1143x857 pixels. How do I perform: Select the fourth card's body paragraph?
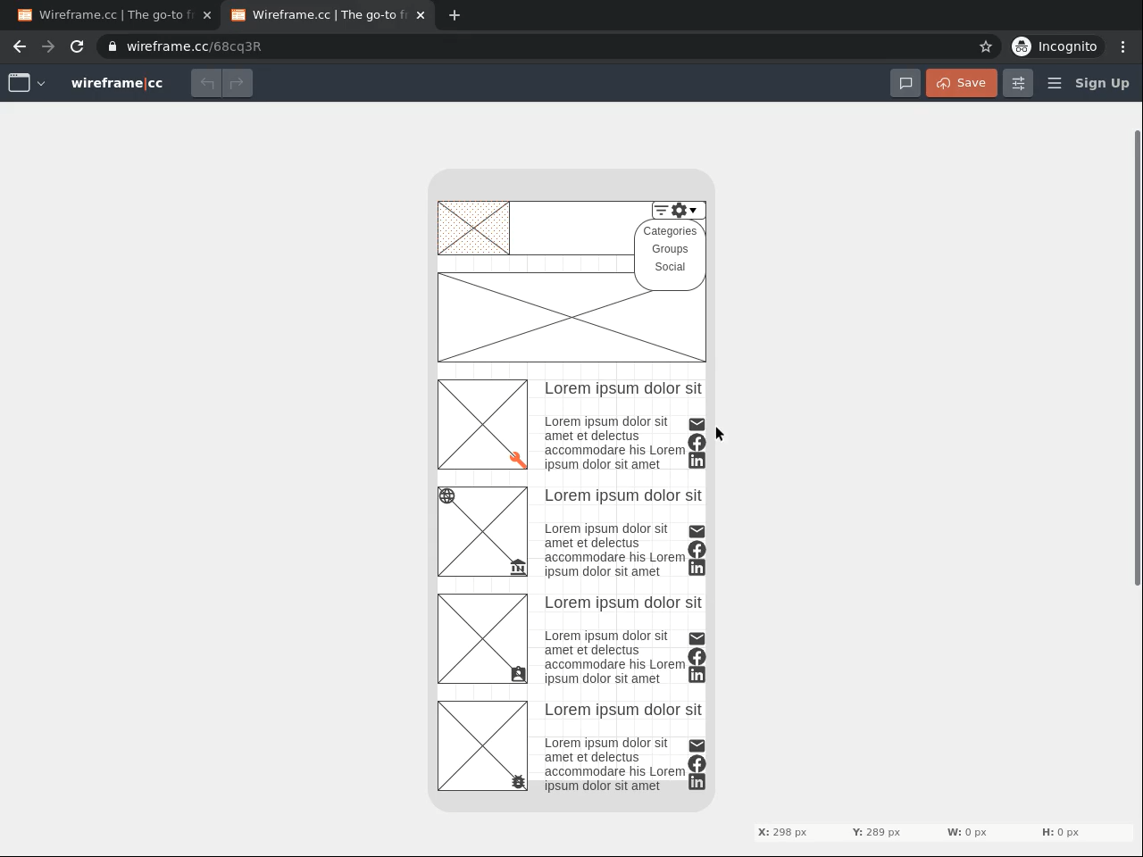tap(615, 764)
